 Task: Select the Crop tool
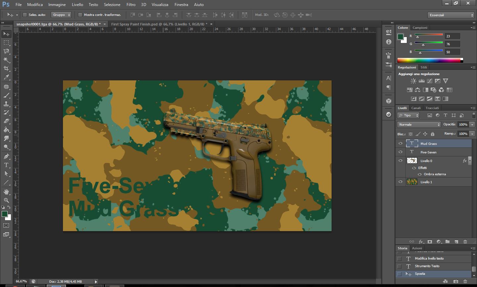pyautogui.click(x=6, y=68)
